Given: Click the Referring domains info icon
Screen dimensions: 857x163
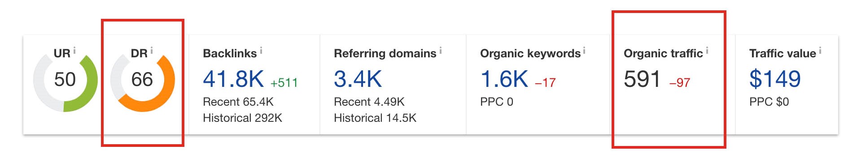Looking at the screenshot, I should tap(441, 51).
